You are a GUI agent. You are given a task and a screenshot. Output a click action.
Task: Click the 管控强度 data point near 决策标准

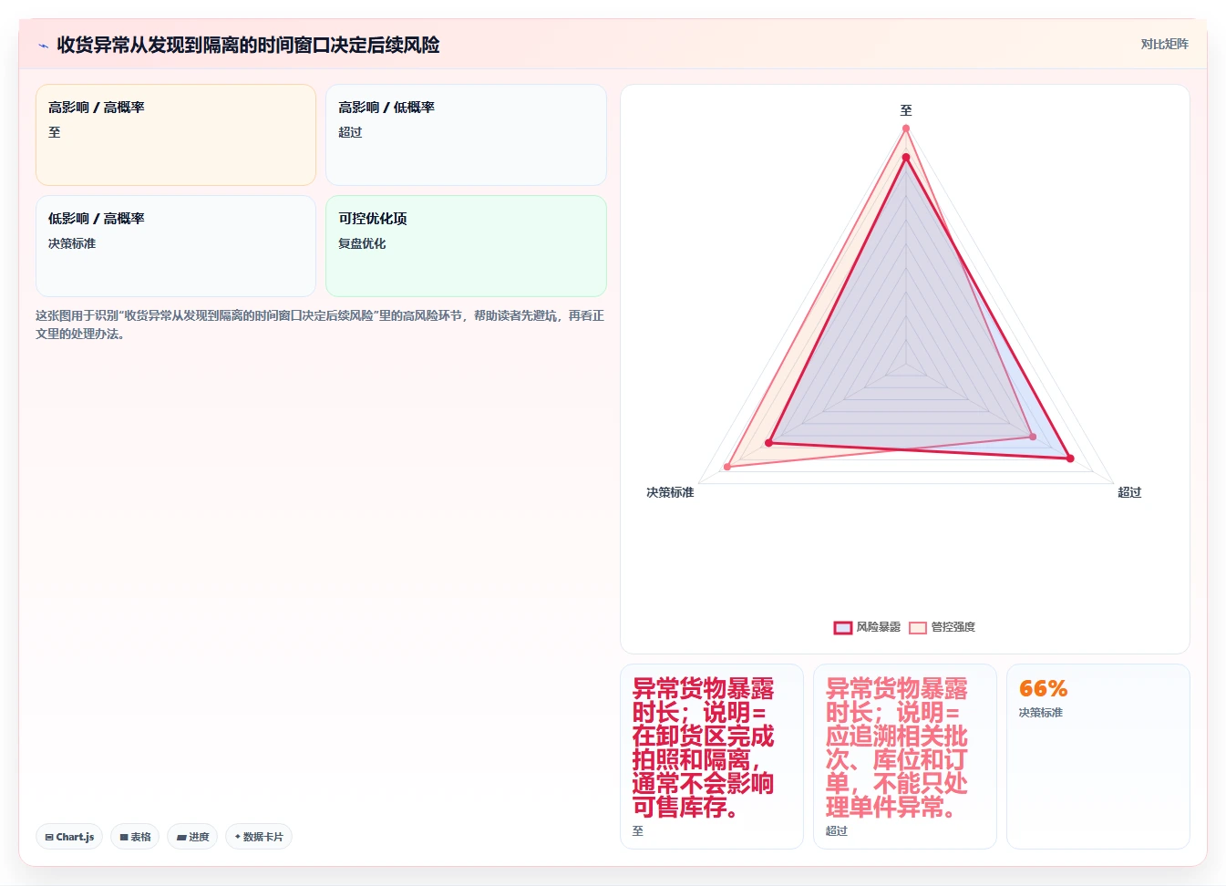[x=727, y=468]
